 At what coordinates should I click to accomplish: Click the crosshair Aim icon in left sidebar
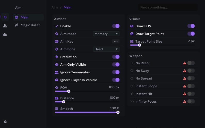[x=5, y=17]
